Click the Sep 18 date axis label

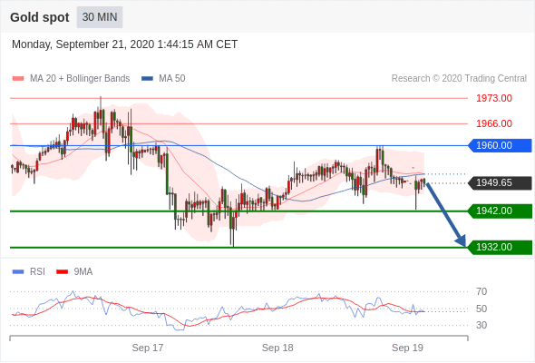pyautogui.click(x=277, y=348)
